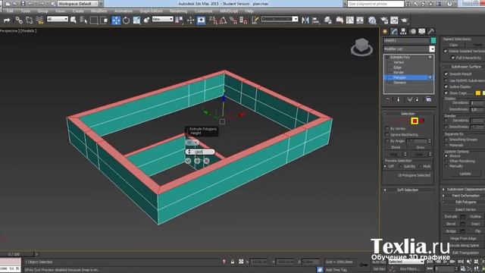Click the yellow Show Cage color swatch
Screen dimensions: 485x273
point(478,93)
